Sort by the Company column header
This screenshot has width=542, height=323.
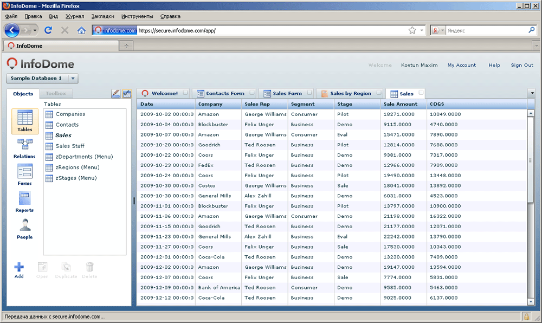click(218, 104)
